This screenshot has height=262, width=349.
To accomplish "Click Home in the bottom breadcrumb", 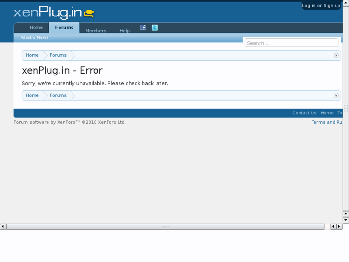I will (32, 96).
